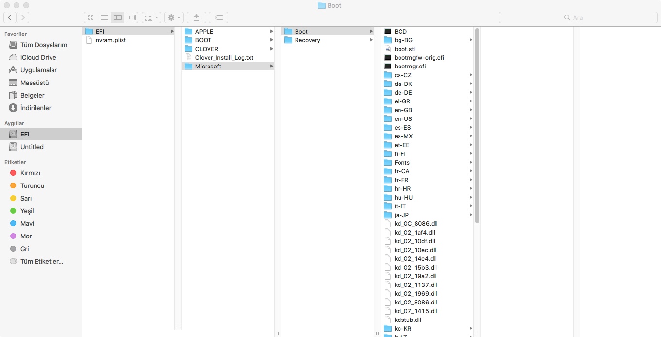This screenshot has width=661, height=337.
Task: Open Clover_Install_Log.txt file
Action: (x=224, y=58)
